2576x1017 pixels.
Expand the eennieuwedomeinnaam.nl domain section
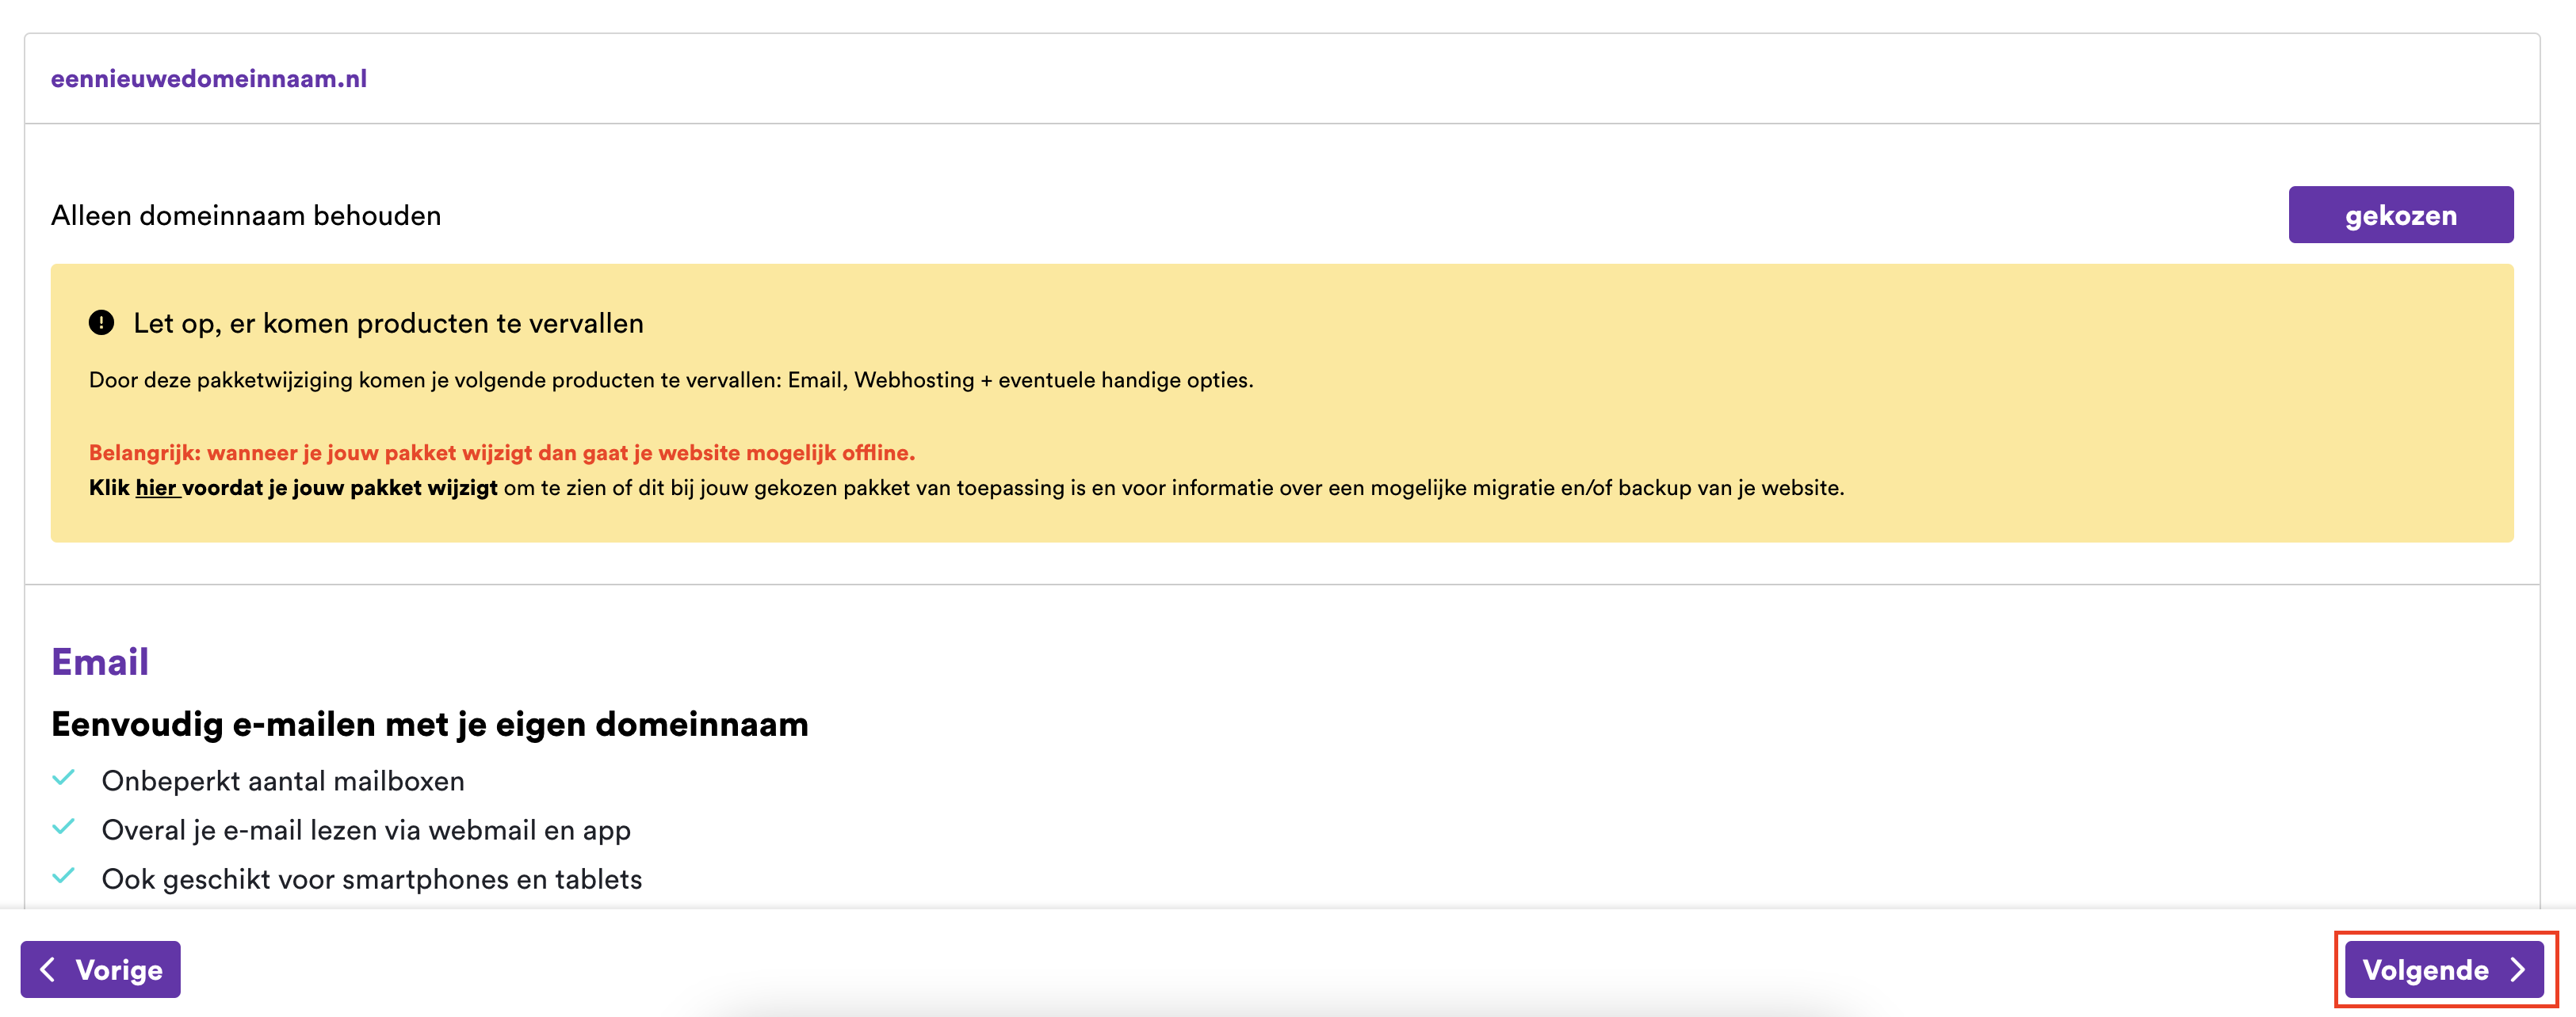(209, 77)
